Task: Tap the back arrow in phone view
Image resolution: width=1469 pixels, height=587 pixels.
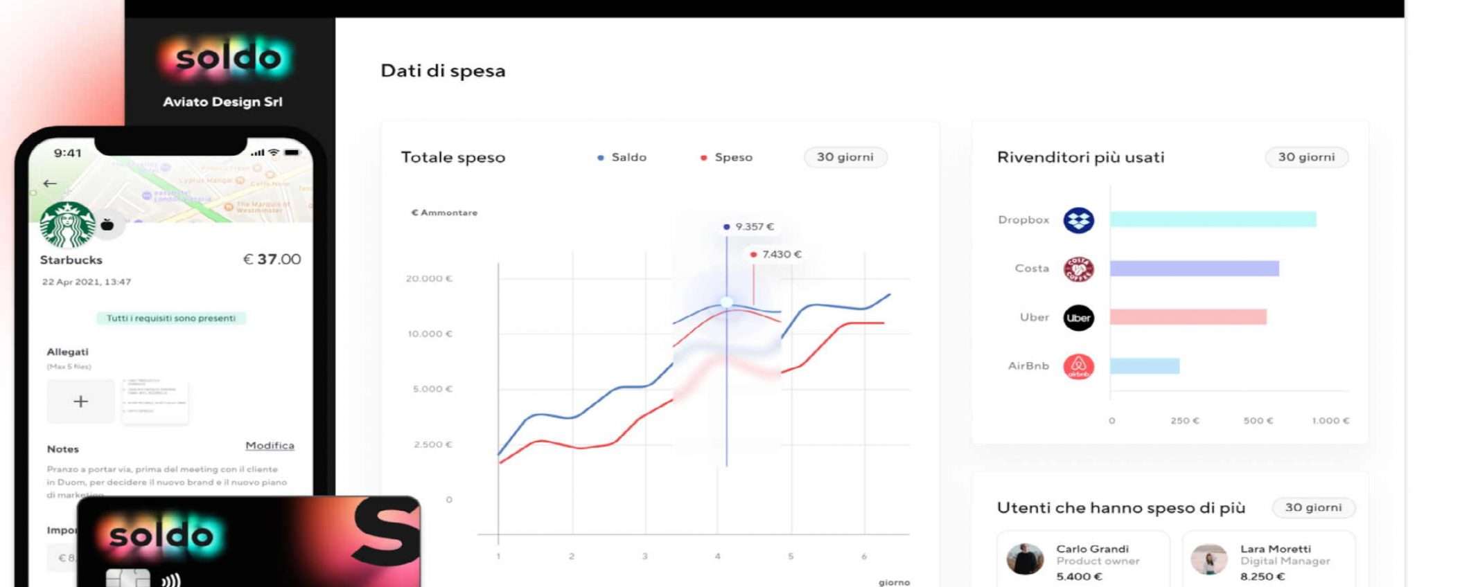Action: pos(50,183)
